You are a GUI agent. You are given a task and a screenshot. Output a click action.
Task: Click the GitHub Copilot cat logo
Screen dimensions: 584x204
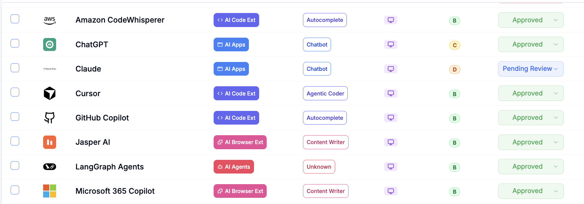coord(50,118)
